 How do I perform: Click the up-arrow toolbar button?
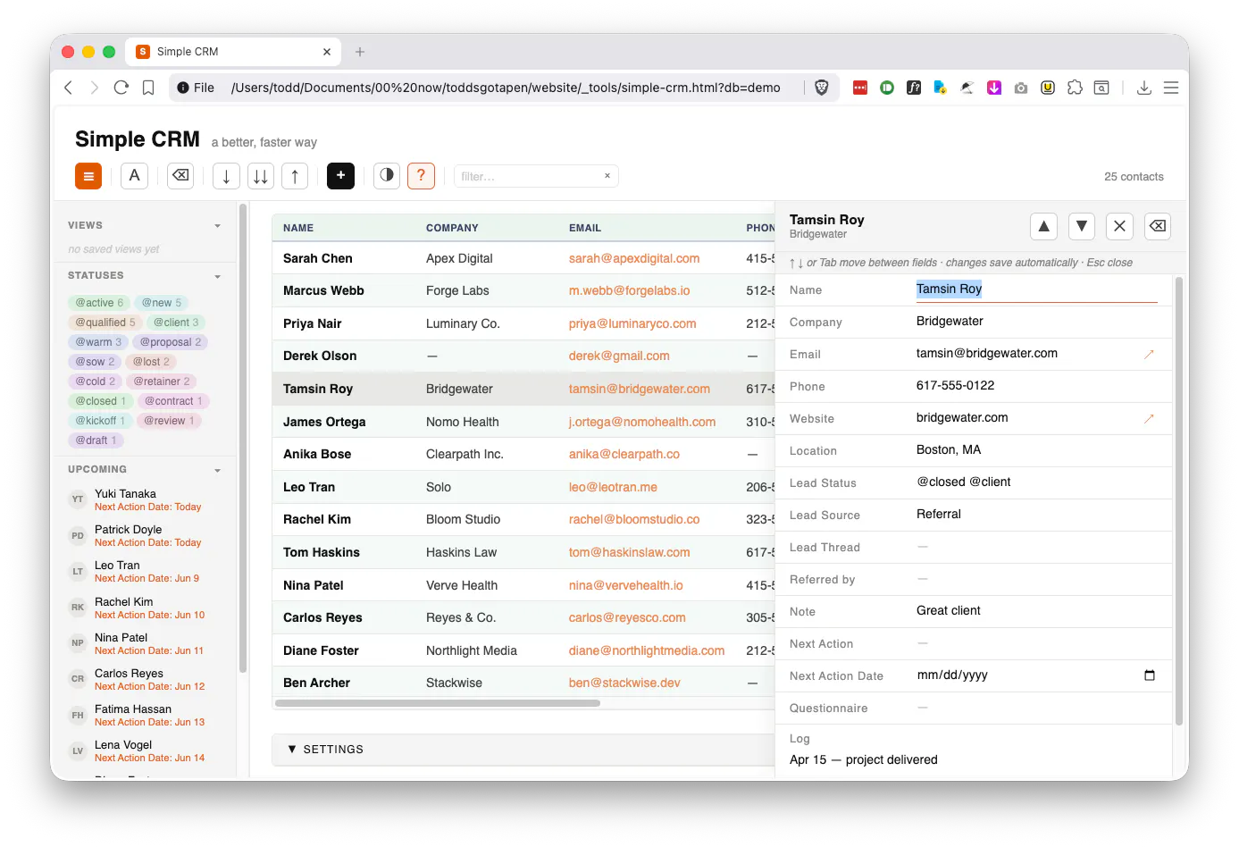(x=295, y=176)
